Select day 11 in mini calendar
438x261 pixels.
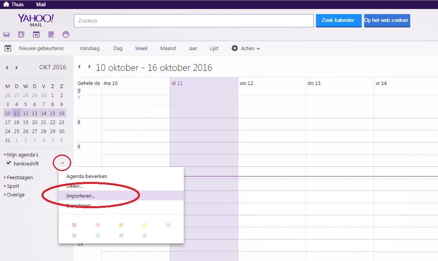coord(17,113)
